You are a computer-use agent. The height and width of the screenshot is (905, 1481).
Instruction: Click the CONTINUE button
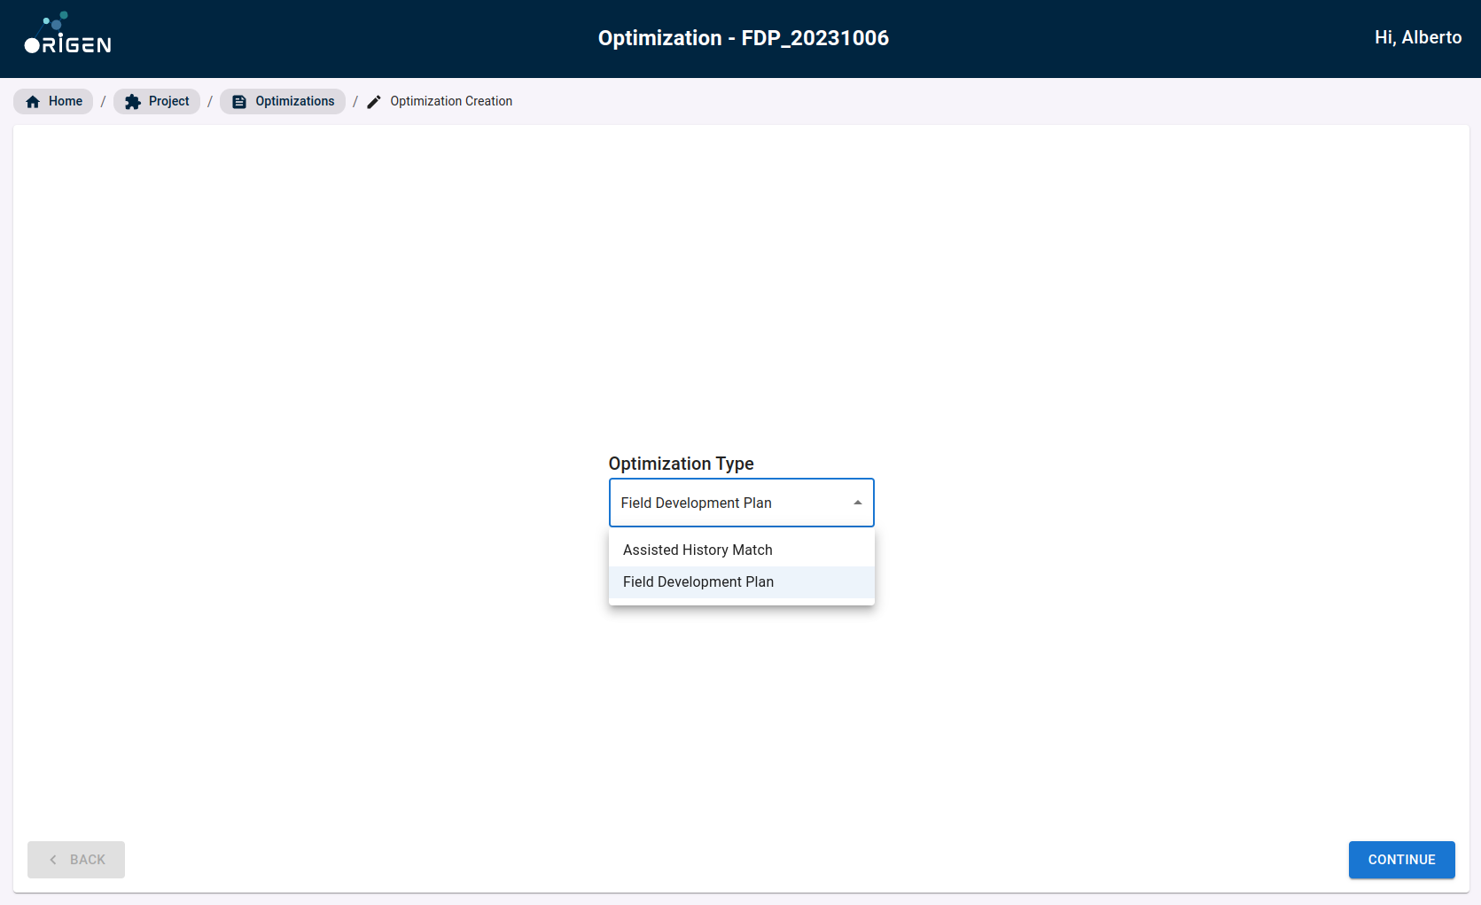[x=1401, y=860]
